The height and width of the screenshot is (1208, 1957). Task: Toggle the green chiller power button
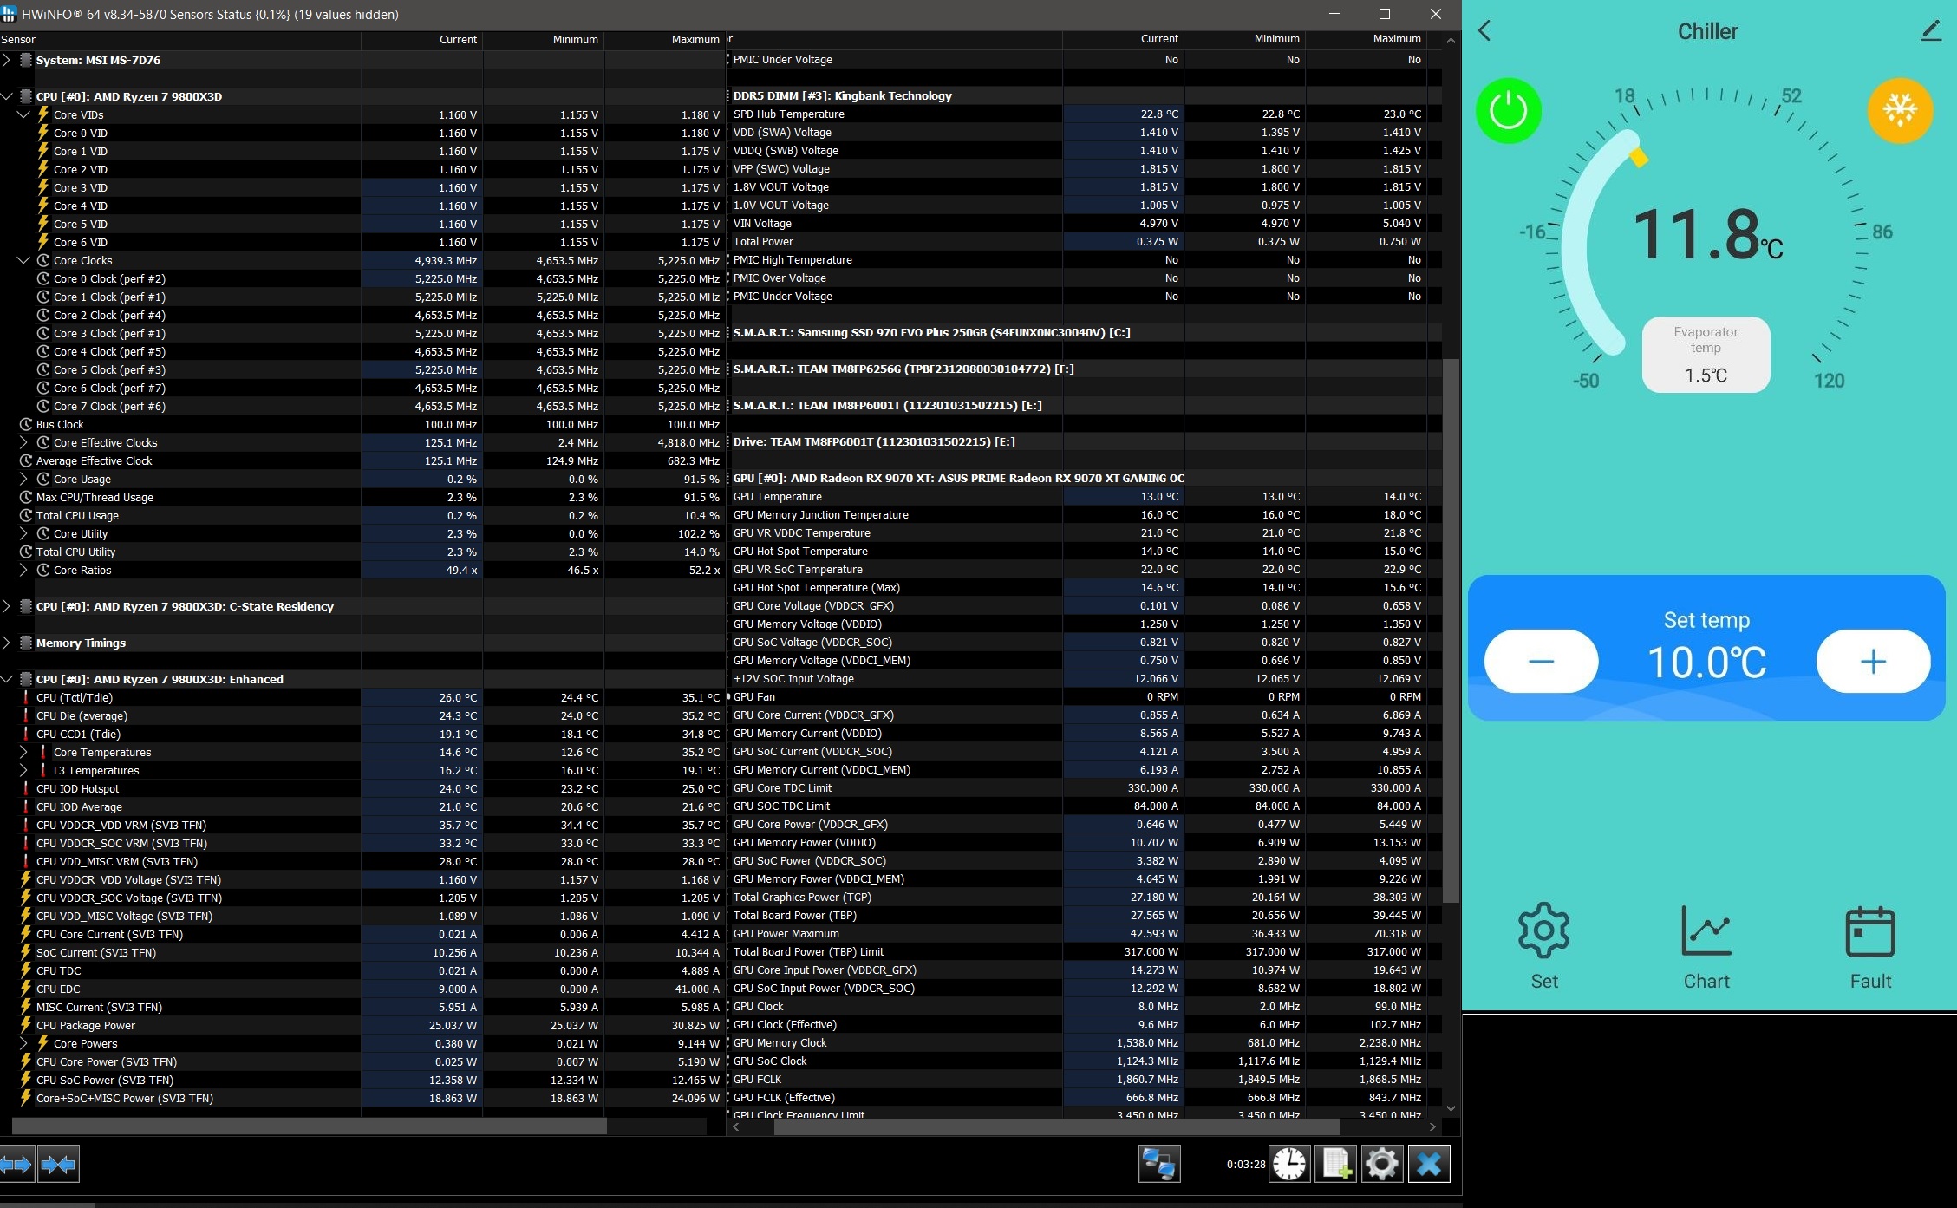[x=1508, y=111]
